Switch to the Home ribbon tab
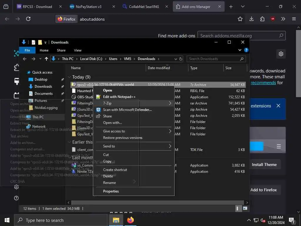This screenshot has width=301, height=226. point(44,50)
